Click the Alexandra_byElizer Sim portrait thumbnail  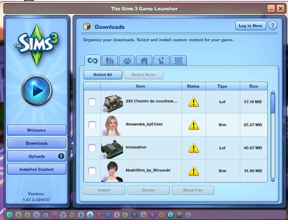click(112, 125)
